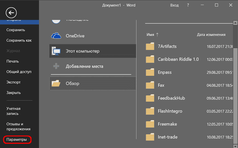
Task: Click the question mark help icon
Action: pyautogui.click(x=188, y=5)
